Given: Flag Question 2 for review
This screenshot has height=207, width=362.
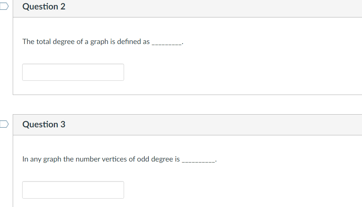Looking at the screenshot, I should tap(4, 6).
